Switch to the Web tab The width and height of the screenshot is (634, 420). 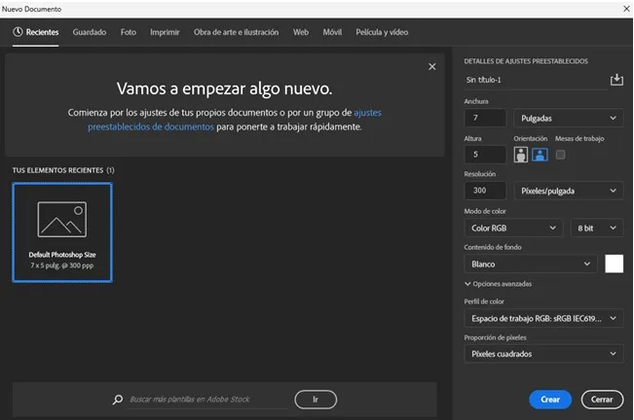click(301, 32)
